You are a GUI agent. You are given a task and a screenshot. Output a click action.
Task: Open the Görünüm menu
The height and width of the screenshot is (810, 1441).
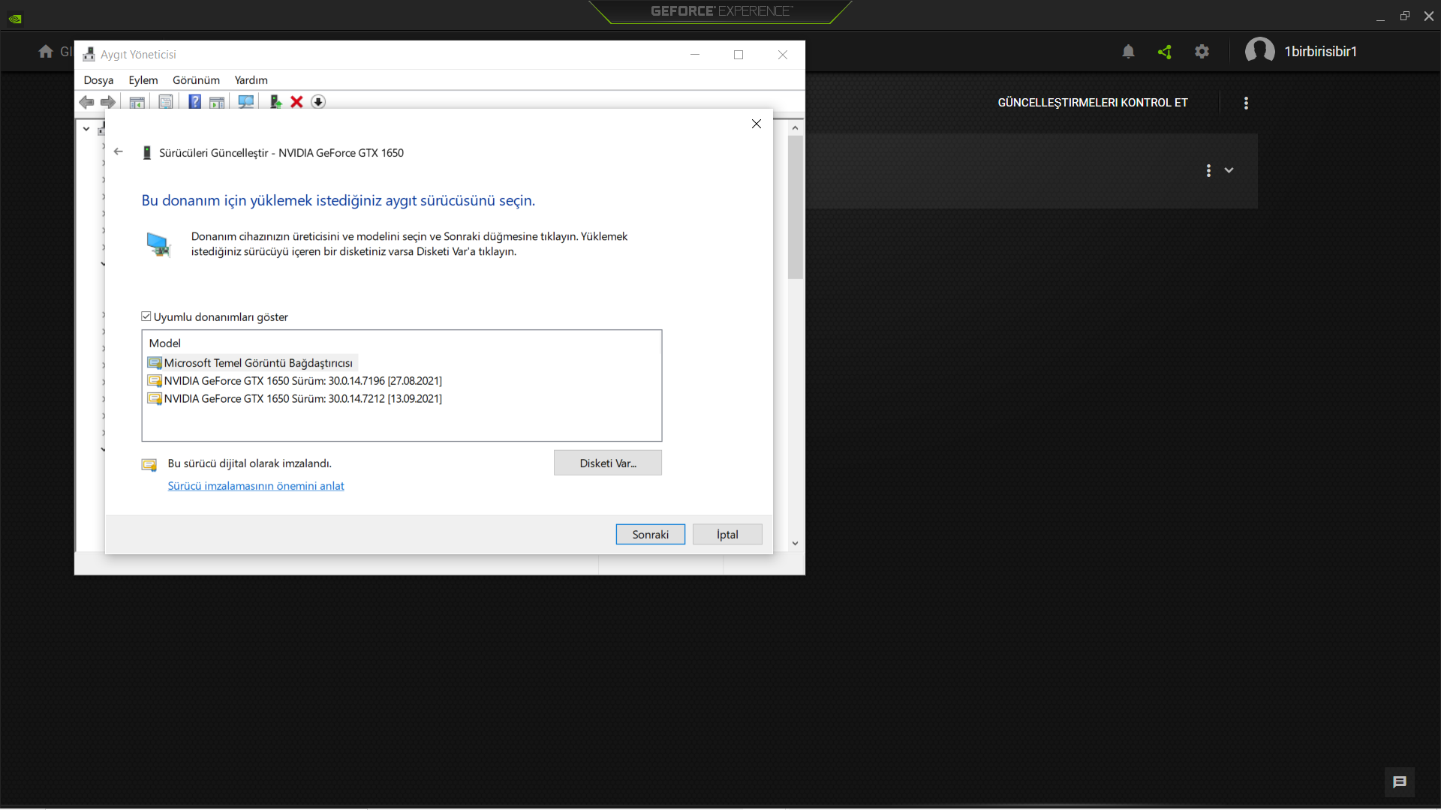click(x=196, y=80)
